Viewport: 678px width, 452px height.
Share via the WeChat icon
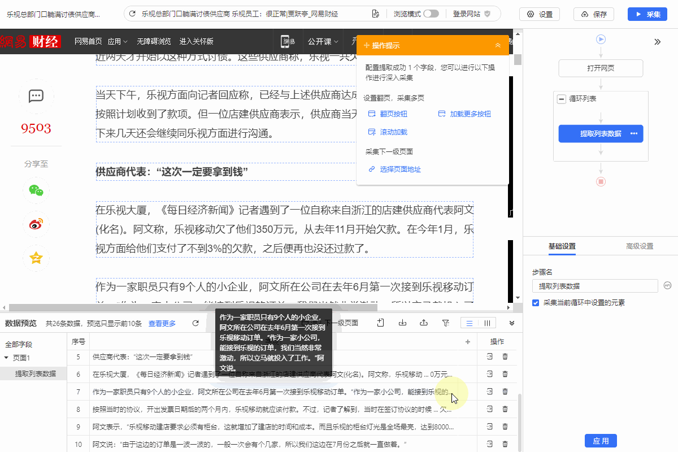pyautogui.click(x=36, y=190)
